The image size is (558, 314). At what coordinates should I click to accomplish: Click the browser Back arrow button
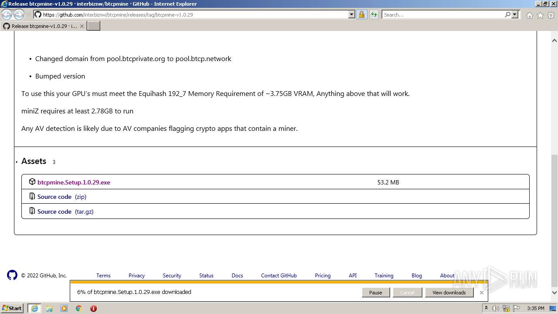pyautogui.click(x=7, y=14)
